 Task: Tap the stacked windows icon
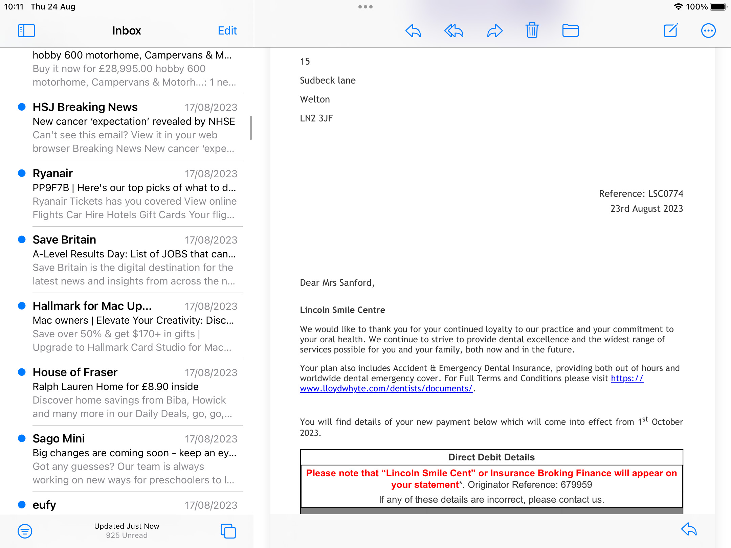click(228, 531)
